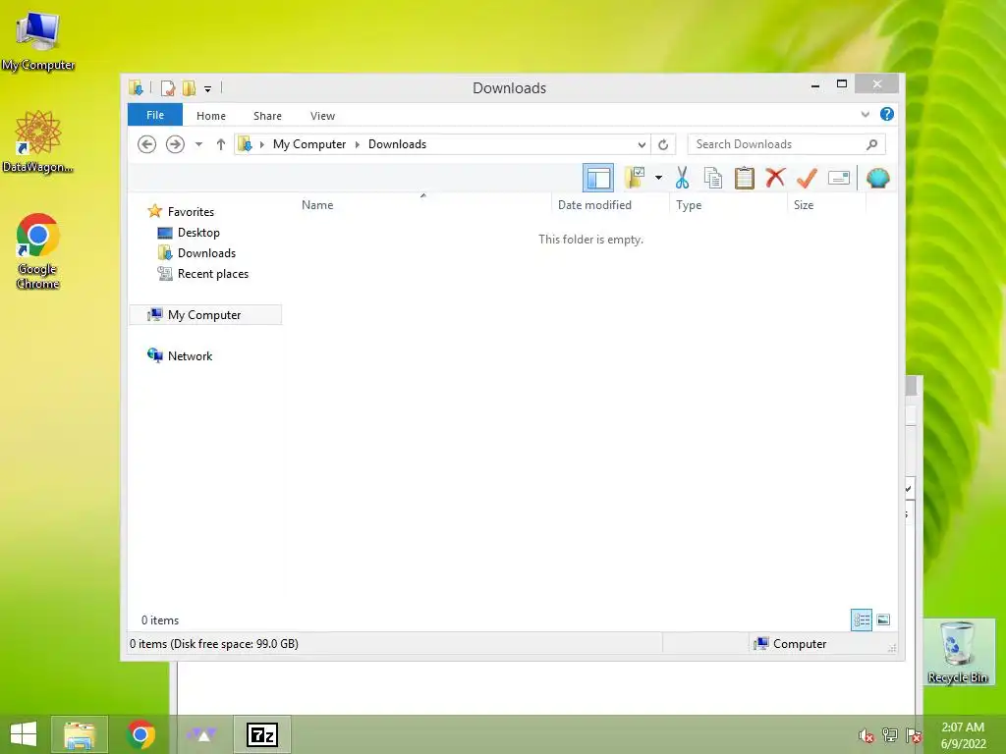Screen dimensions: 1006x754
Task: Expand the arrow after My Computer in path
Action: click(x=358, y=144)
